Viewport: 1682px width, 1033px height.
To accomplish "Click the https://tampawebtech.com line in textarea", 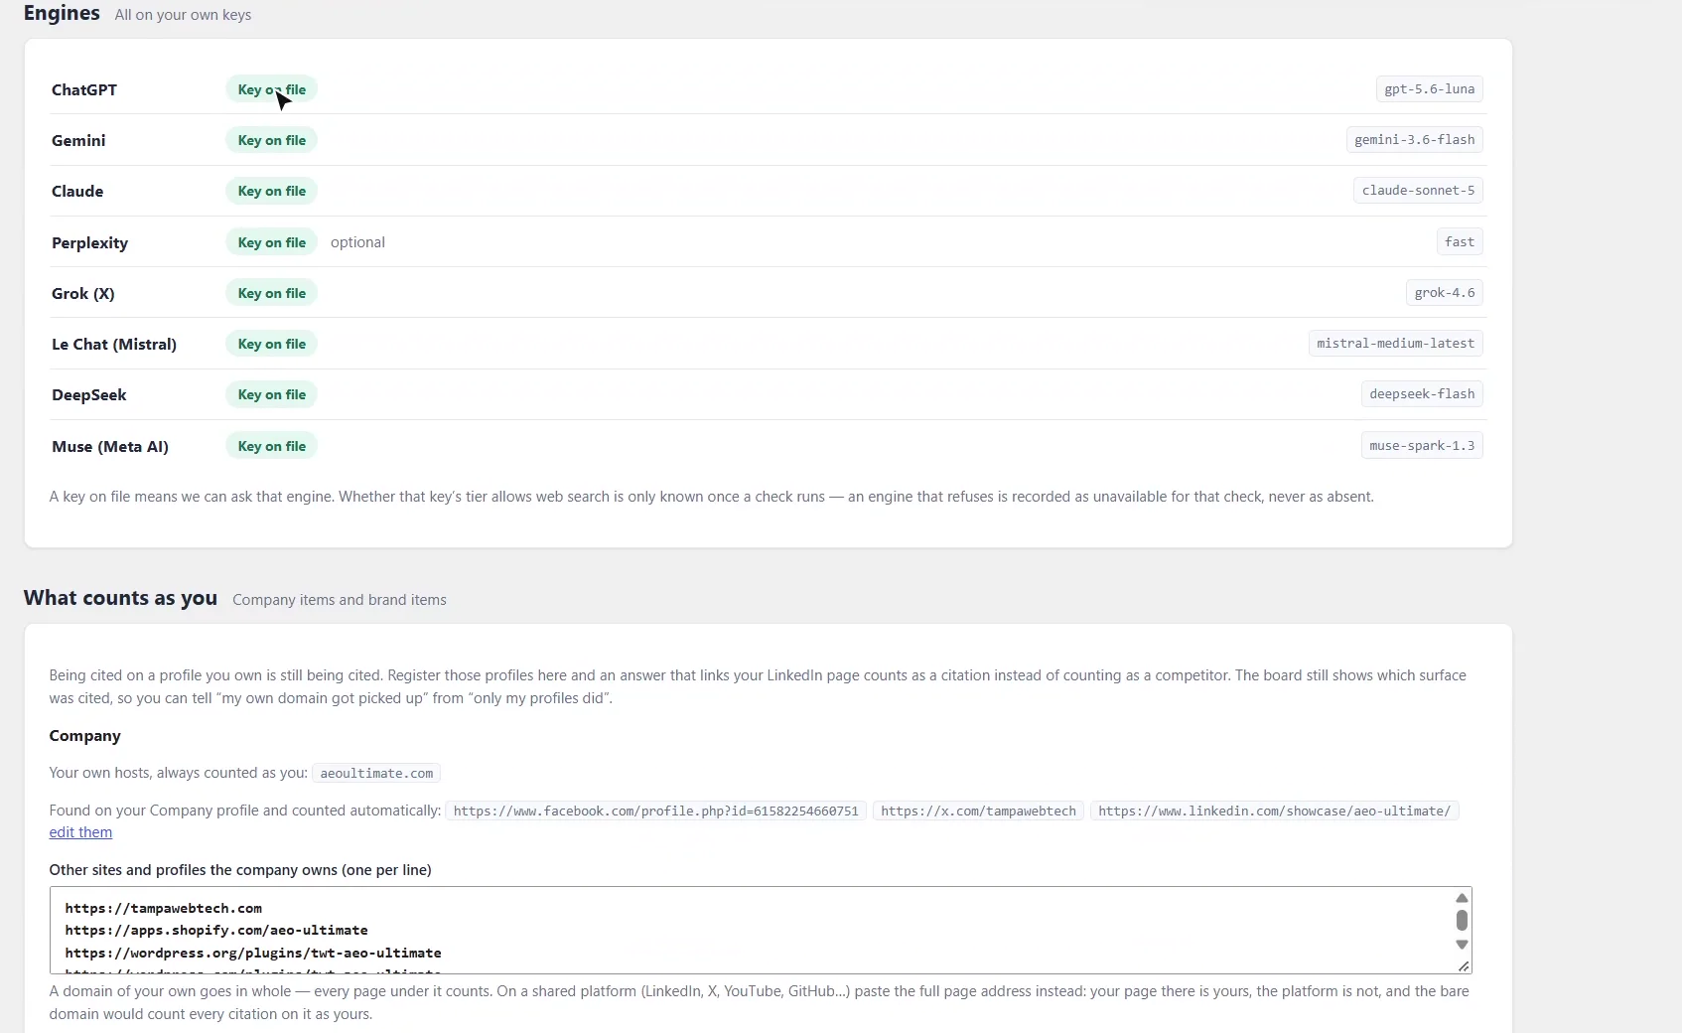I will 164,908.
